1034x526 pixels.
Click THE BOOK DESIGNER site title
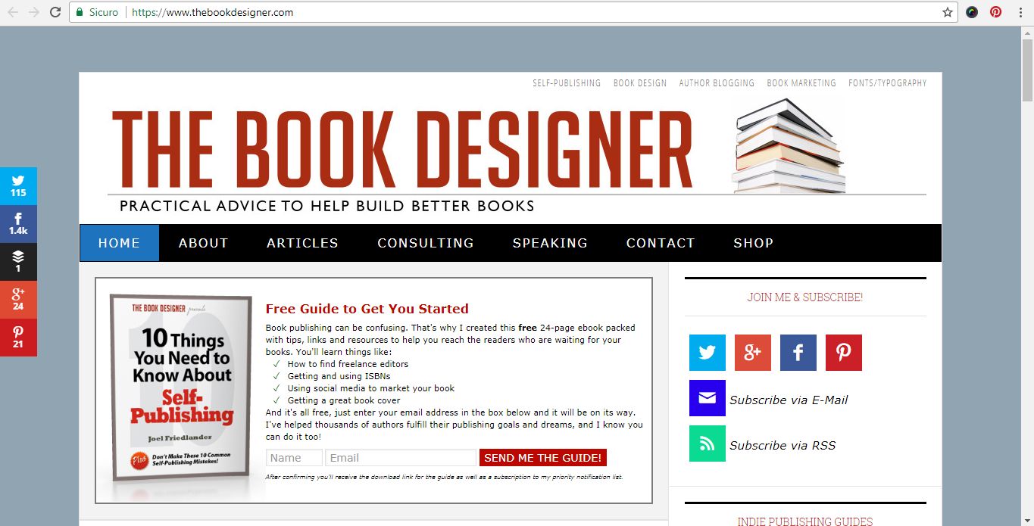point(402,149)
